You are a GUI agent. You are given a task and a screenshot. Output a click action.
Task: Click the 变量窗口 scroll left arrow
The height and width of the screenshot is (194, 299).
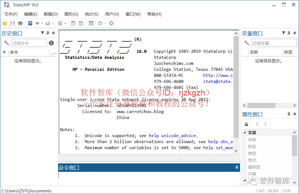click(244, 105)
